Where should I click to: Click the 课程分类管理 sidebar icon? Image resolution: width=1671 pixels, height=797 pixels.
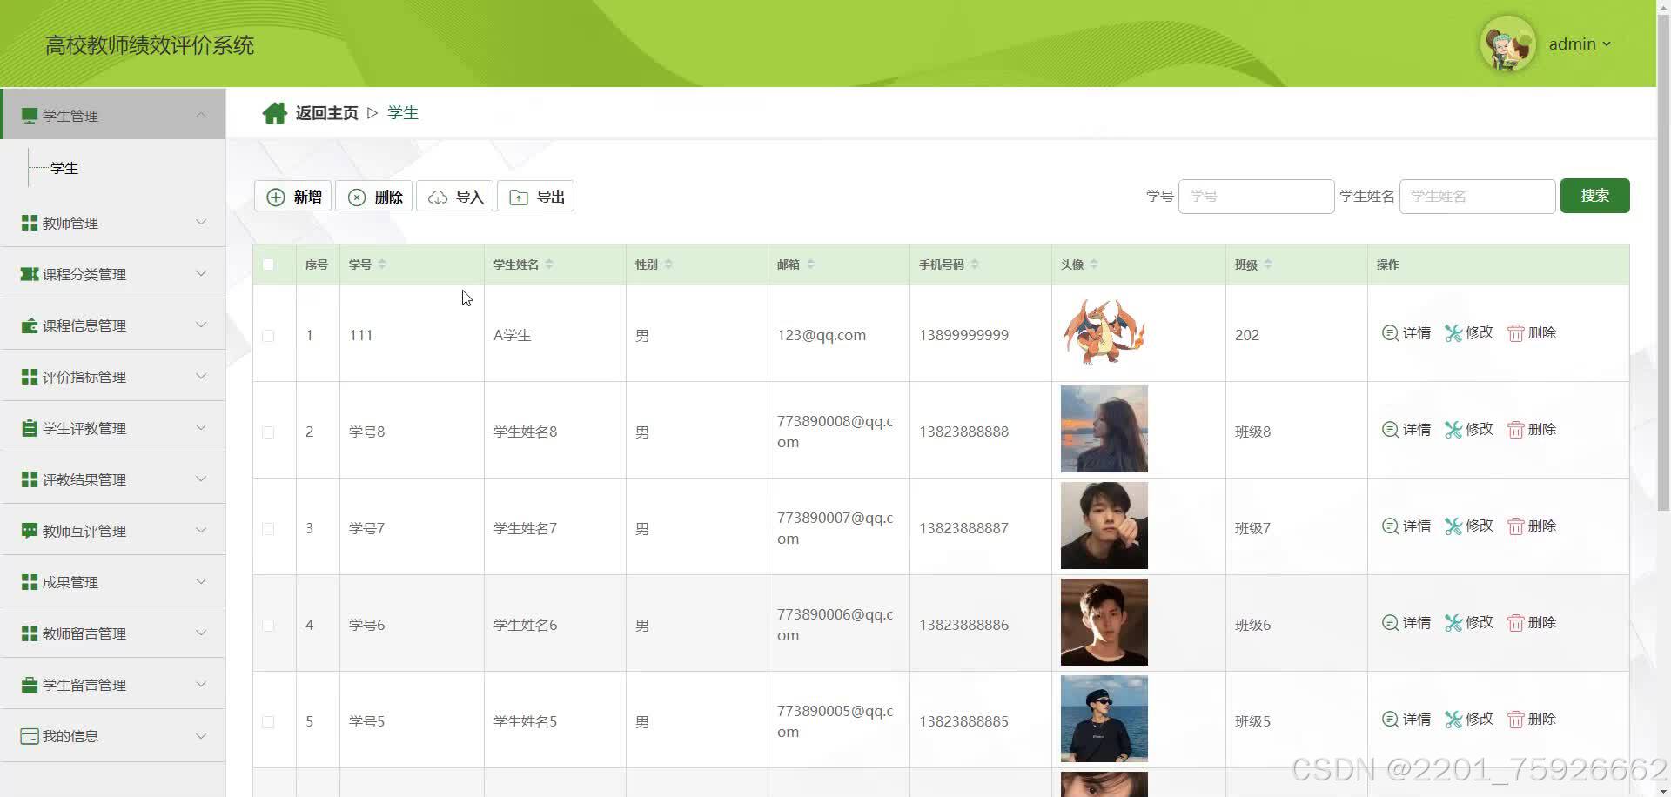(x=30, y=274)
